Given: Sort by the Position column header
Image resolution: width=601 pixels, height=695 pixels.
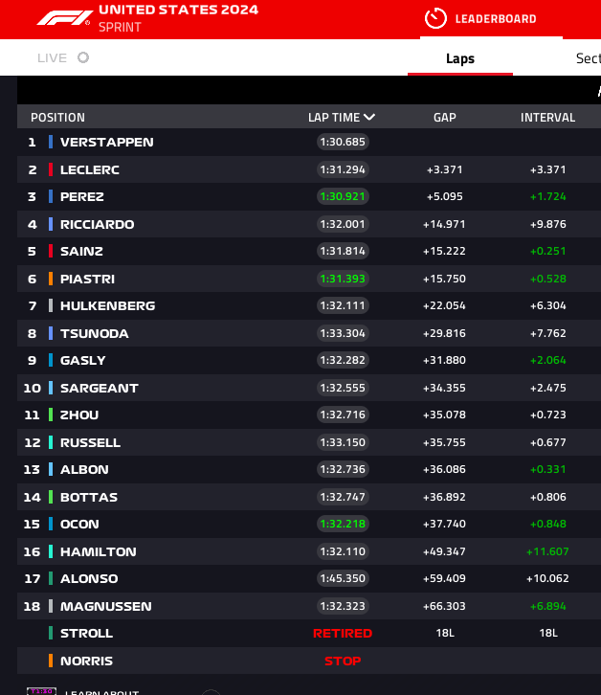Looking at the screenshot, I should click(57, 118).
